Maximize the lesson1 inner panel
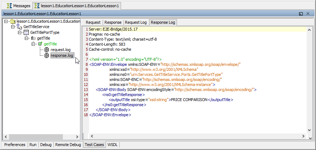 pos(301,13)
